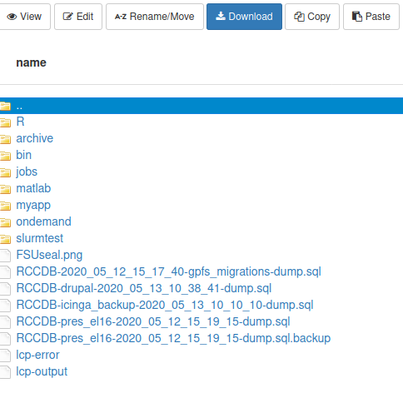Select the RCCDB-pres_el16 dump.sql.backup file
Image resolution: width=403 pixels, height=403 pixels.
click(x=173, y=338)
